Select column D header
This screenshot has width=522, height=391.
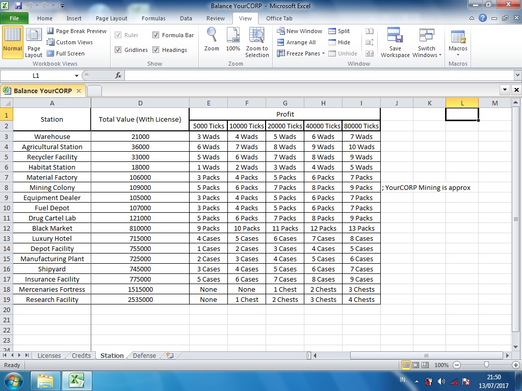point(140,103)
